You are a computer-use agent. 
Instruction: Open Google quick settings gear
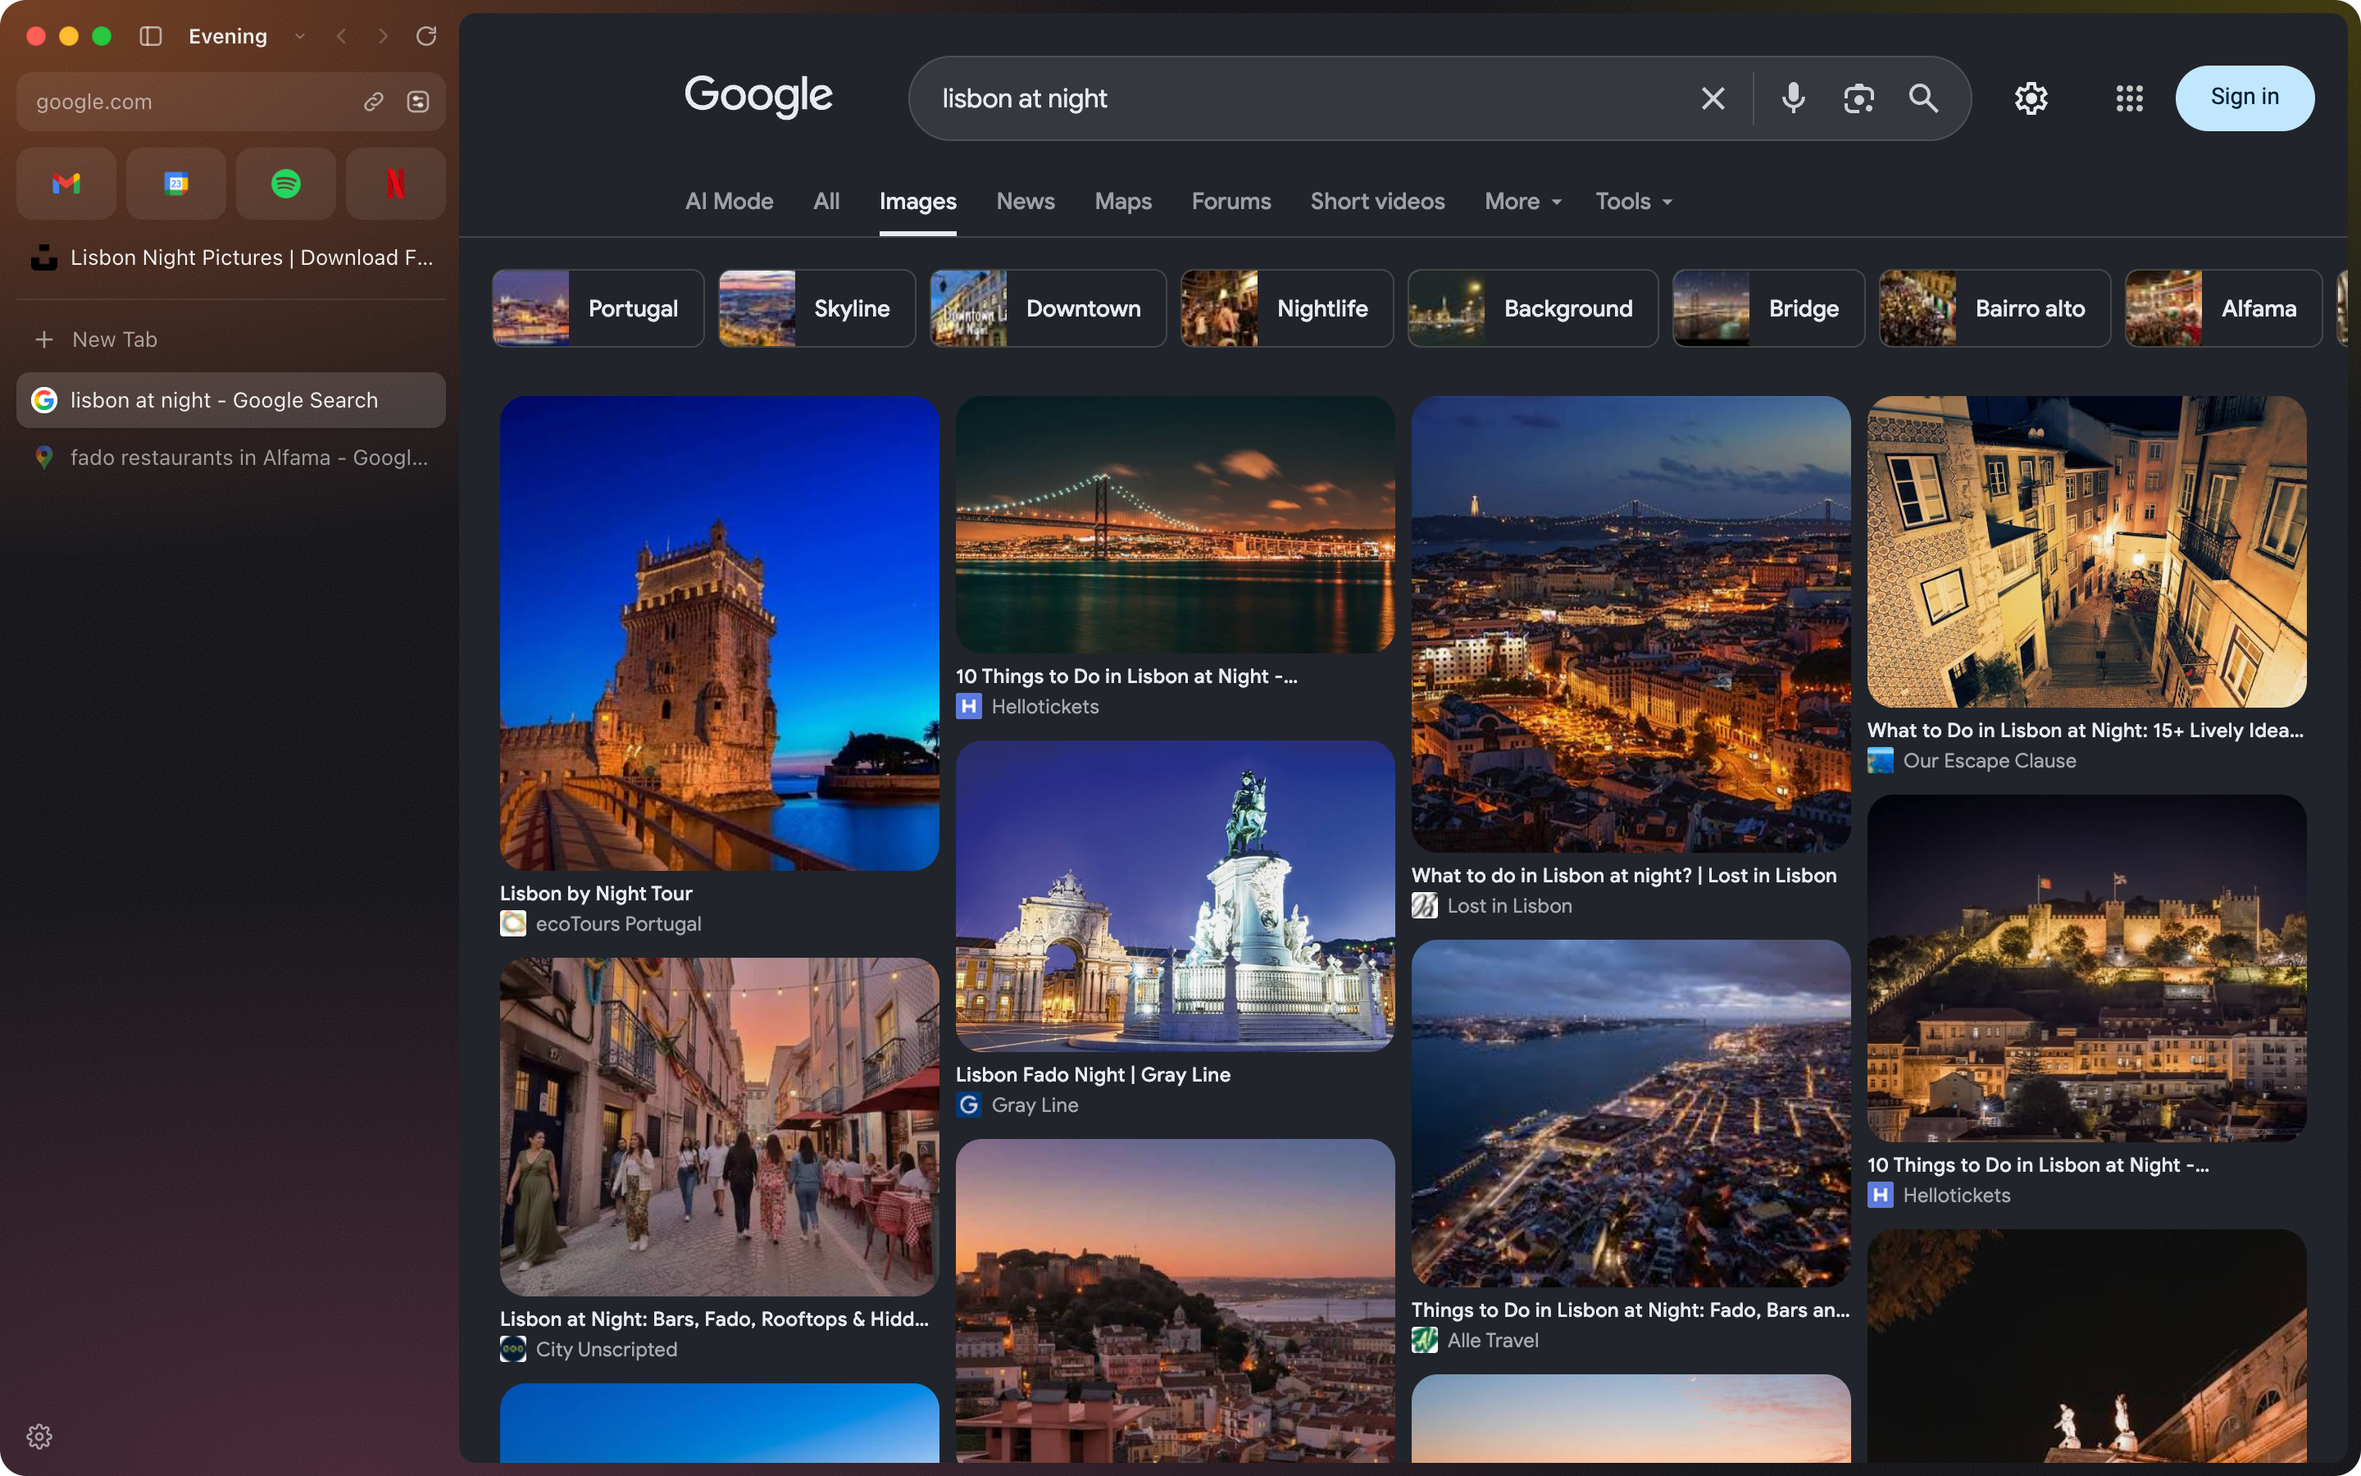[2031, 98]
